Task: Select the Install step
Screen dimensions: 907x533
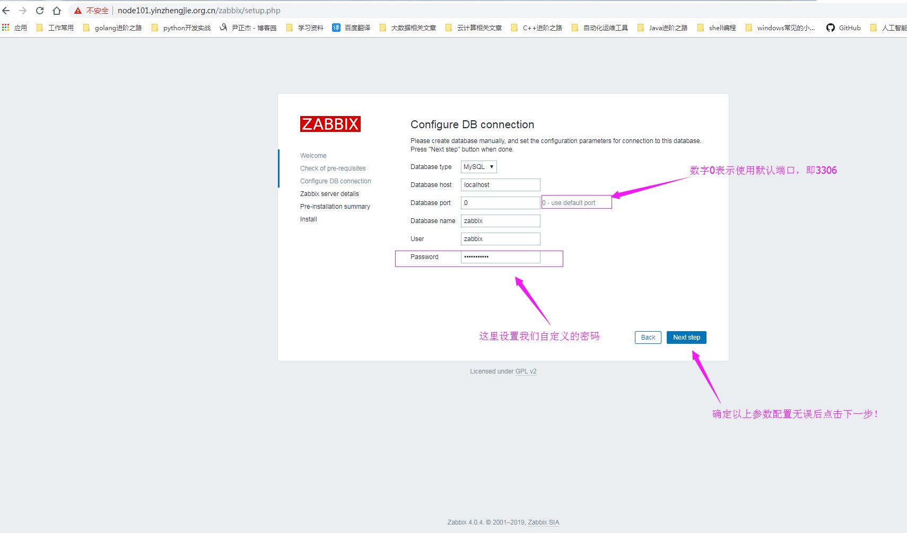Action: coord(309,219)
